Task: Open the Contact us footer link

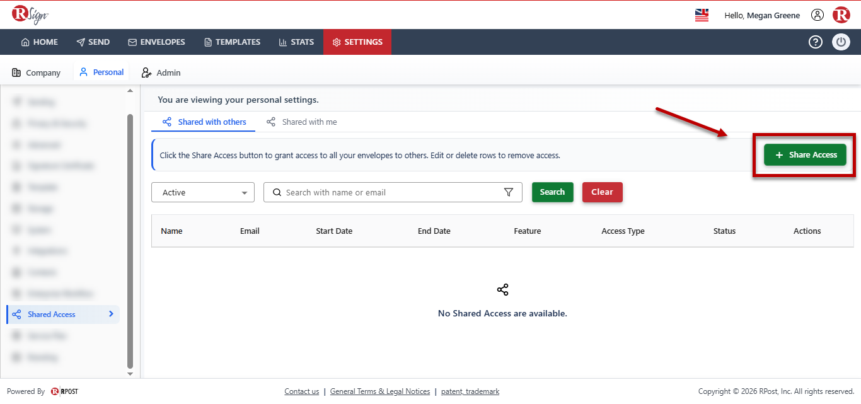Action: 302,391
